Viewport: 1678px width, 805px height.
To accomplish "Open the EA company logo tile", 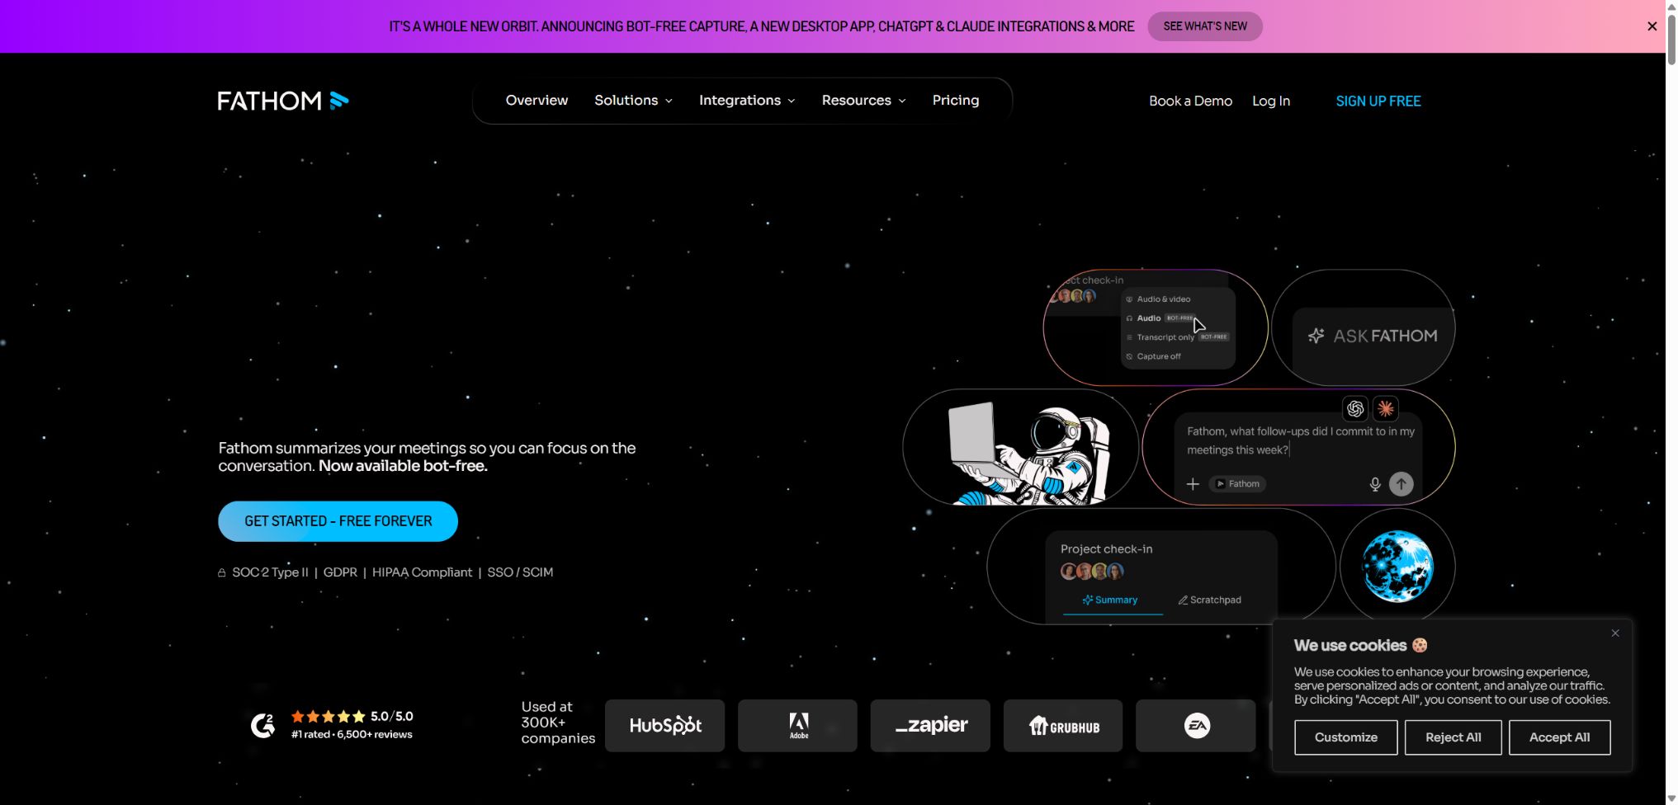I will pyautogui.click(x=1196, y=726).
